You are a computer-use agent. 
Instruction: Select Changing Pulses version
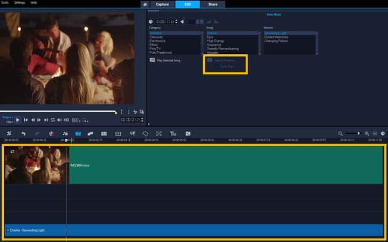276,41
